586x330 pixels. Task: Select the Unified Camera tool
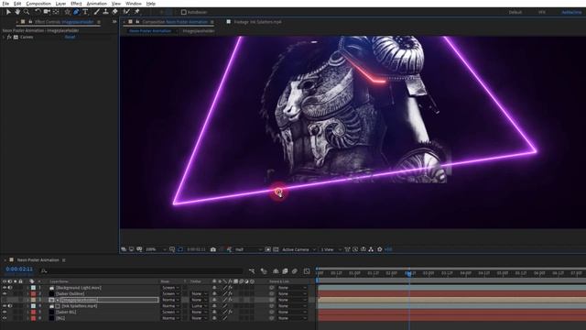(47, 12)
